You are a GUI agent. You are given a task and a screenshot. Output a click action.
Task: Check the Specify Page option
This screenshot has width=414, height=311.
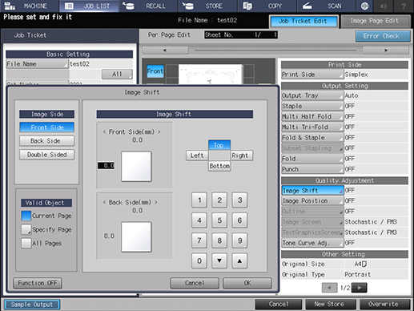point(26,230)
